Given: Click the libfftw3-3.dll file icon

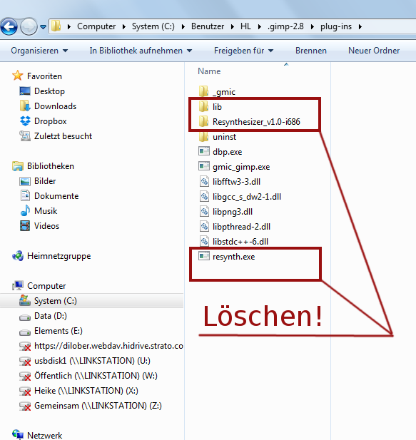Looking at the screenshot, I should pyautogui.click(x=204, y=182).
